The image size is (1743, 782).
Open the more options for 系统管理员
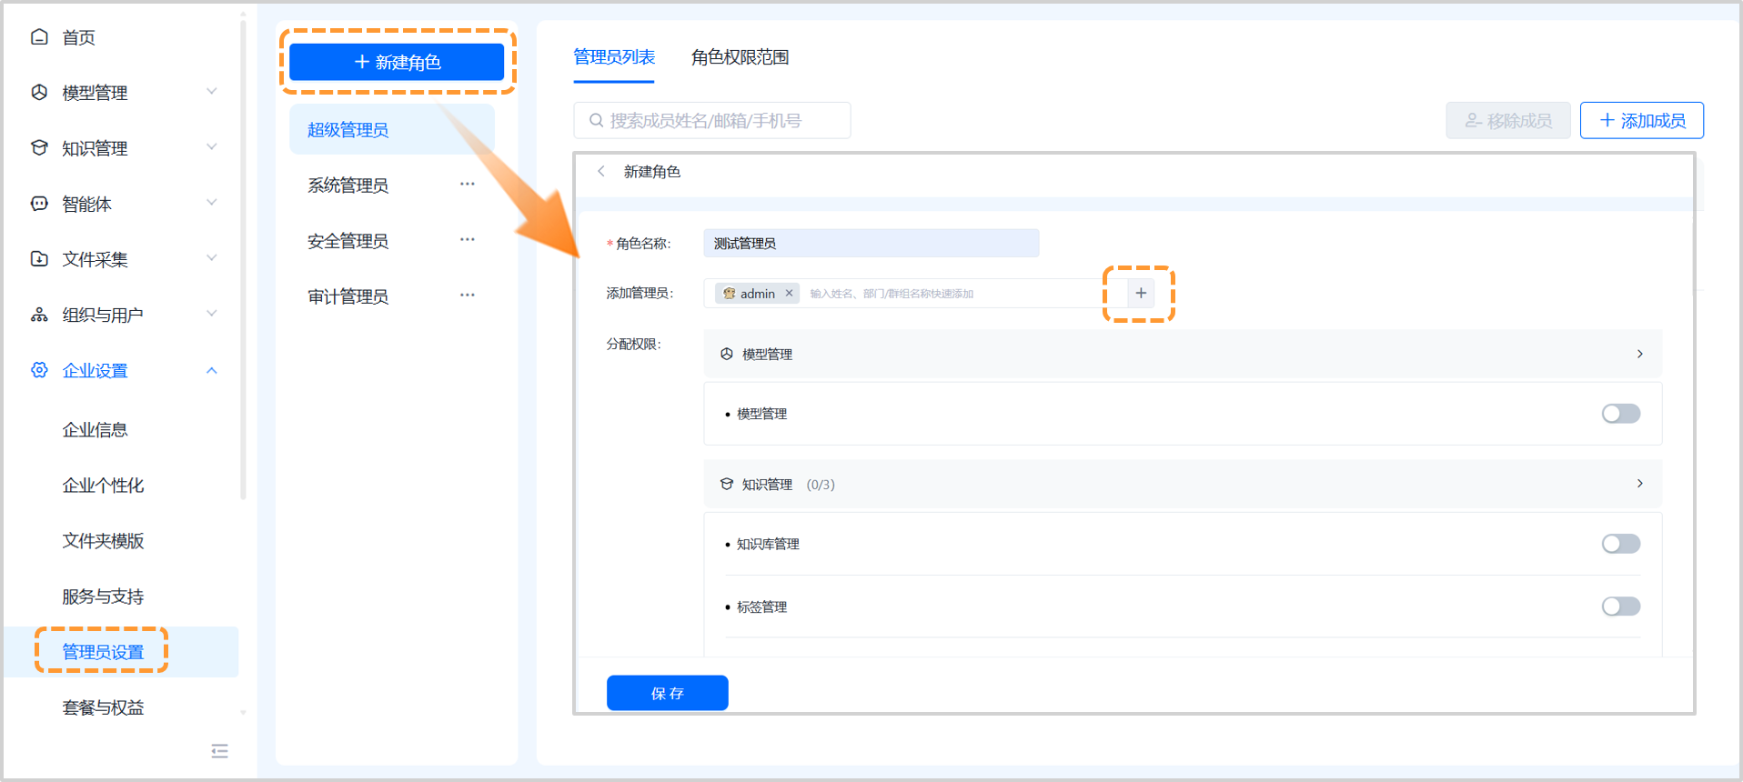(x=468, y=184)
